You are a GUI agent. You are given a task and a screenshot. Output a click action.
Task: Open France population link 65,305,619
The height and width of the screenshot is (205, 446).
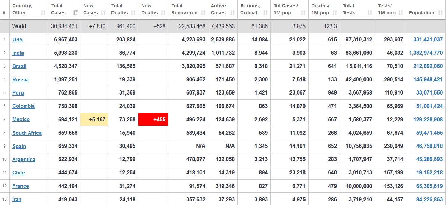pyautogui.click(x=430, y=186)
